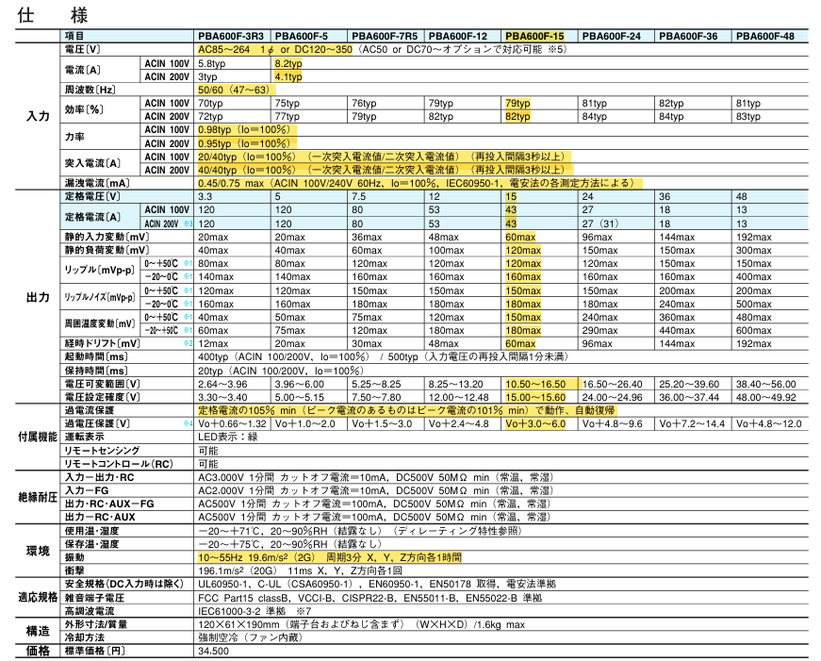821x661 pixels.
Task: Click the highlighted rated voltage 15 cell
Action: [x=511, y=196]
